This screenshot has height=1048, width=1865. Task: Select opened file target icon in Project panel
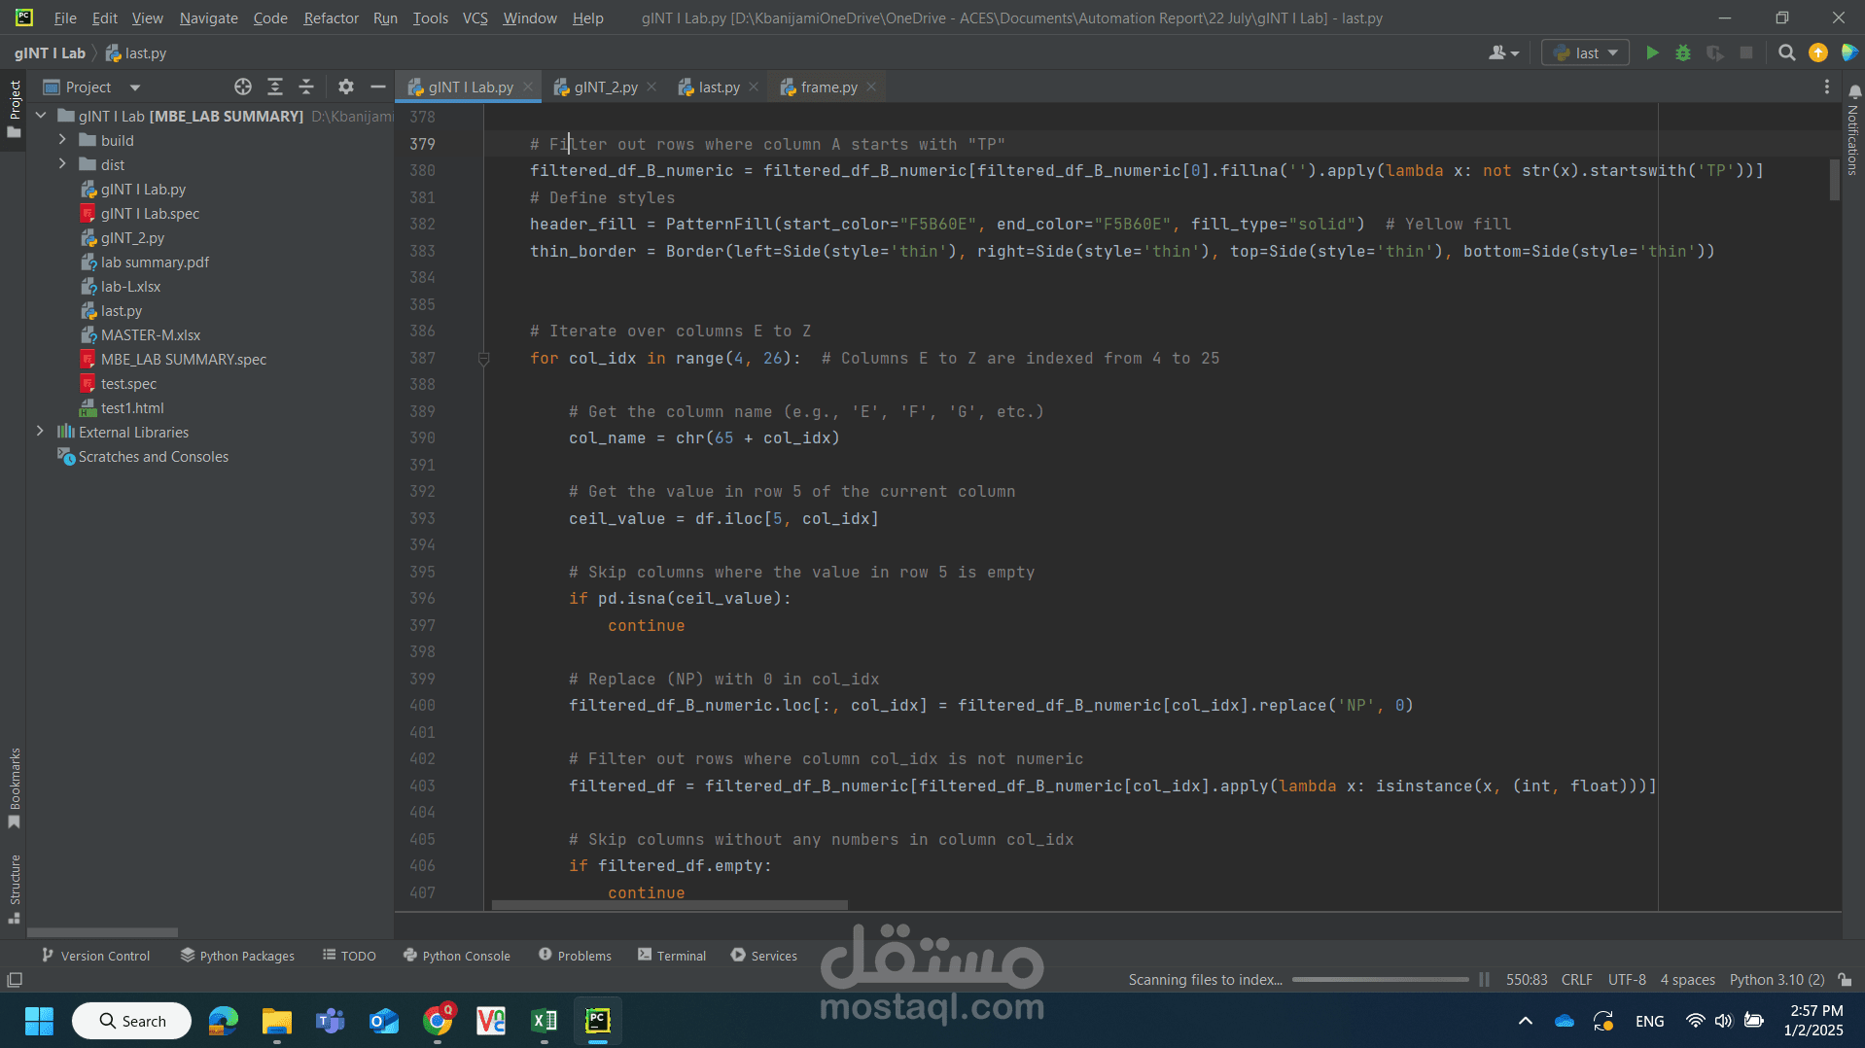pos(243,87)
